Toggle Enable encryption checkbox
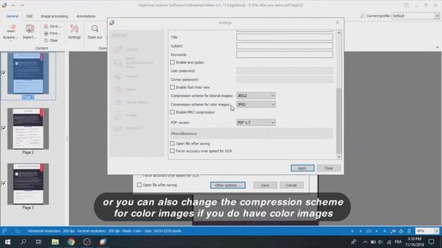The height and width of the screenshot is (248, 442). pyautogui.click(x=172, y=63)
